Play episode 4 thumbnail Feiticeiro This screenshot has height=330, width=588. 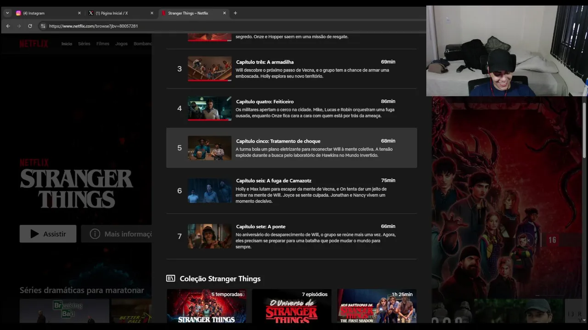209,108
